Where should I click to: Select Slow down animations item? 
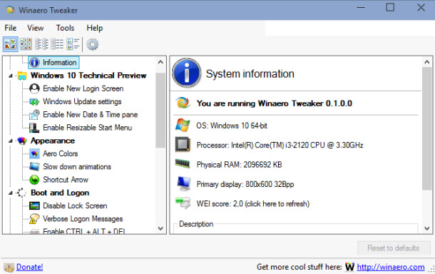(77, 166)
